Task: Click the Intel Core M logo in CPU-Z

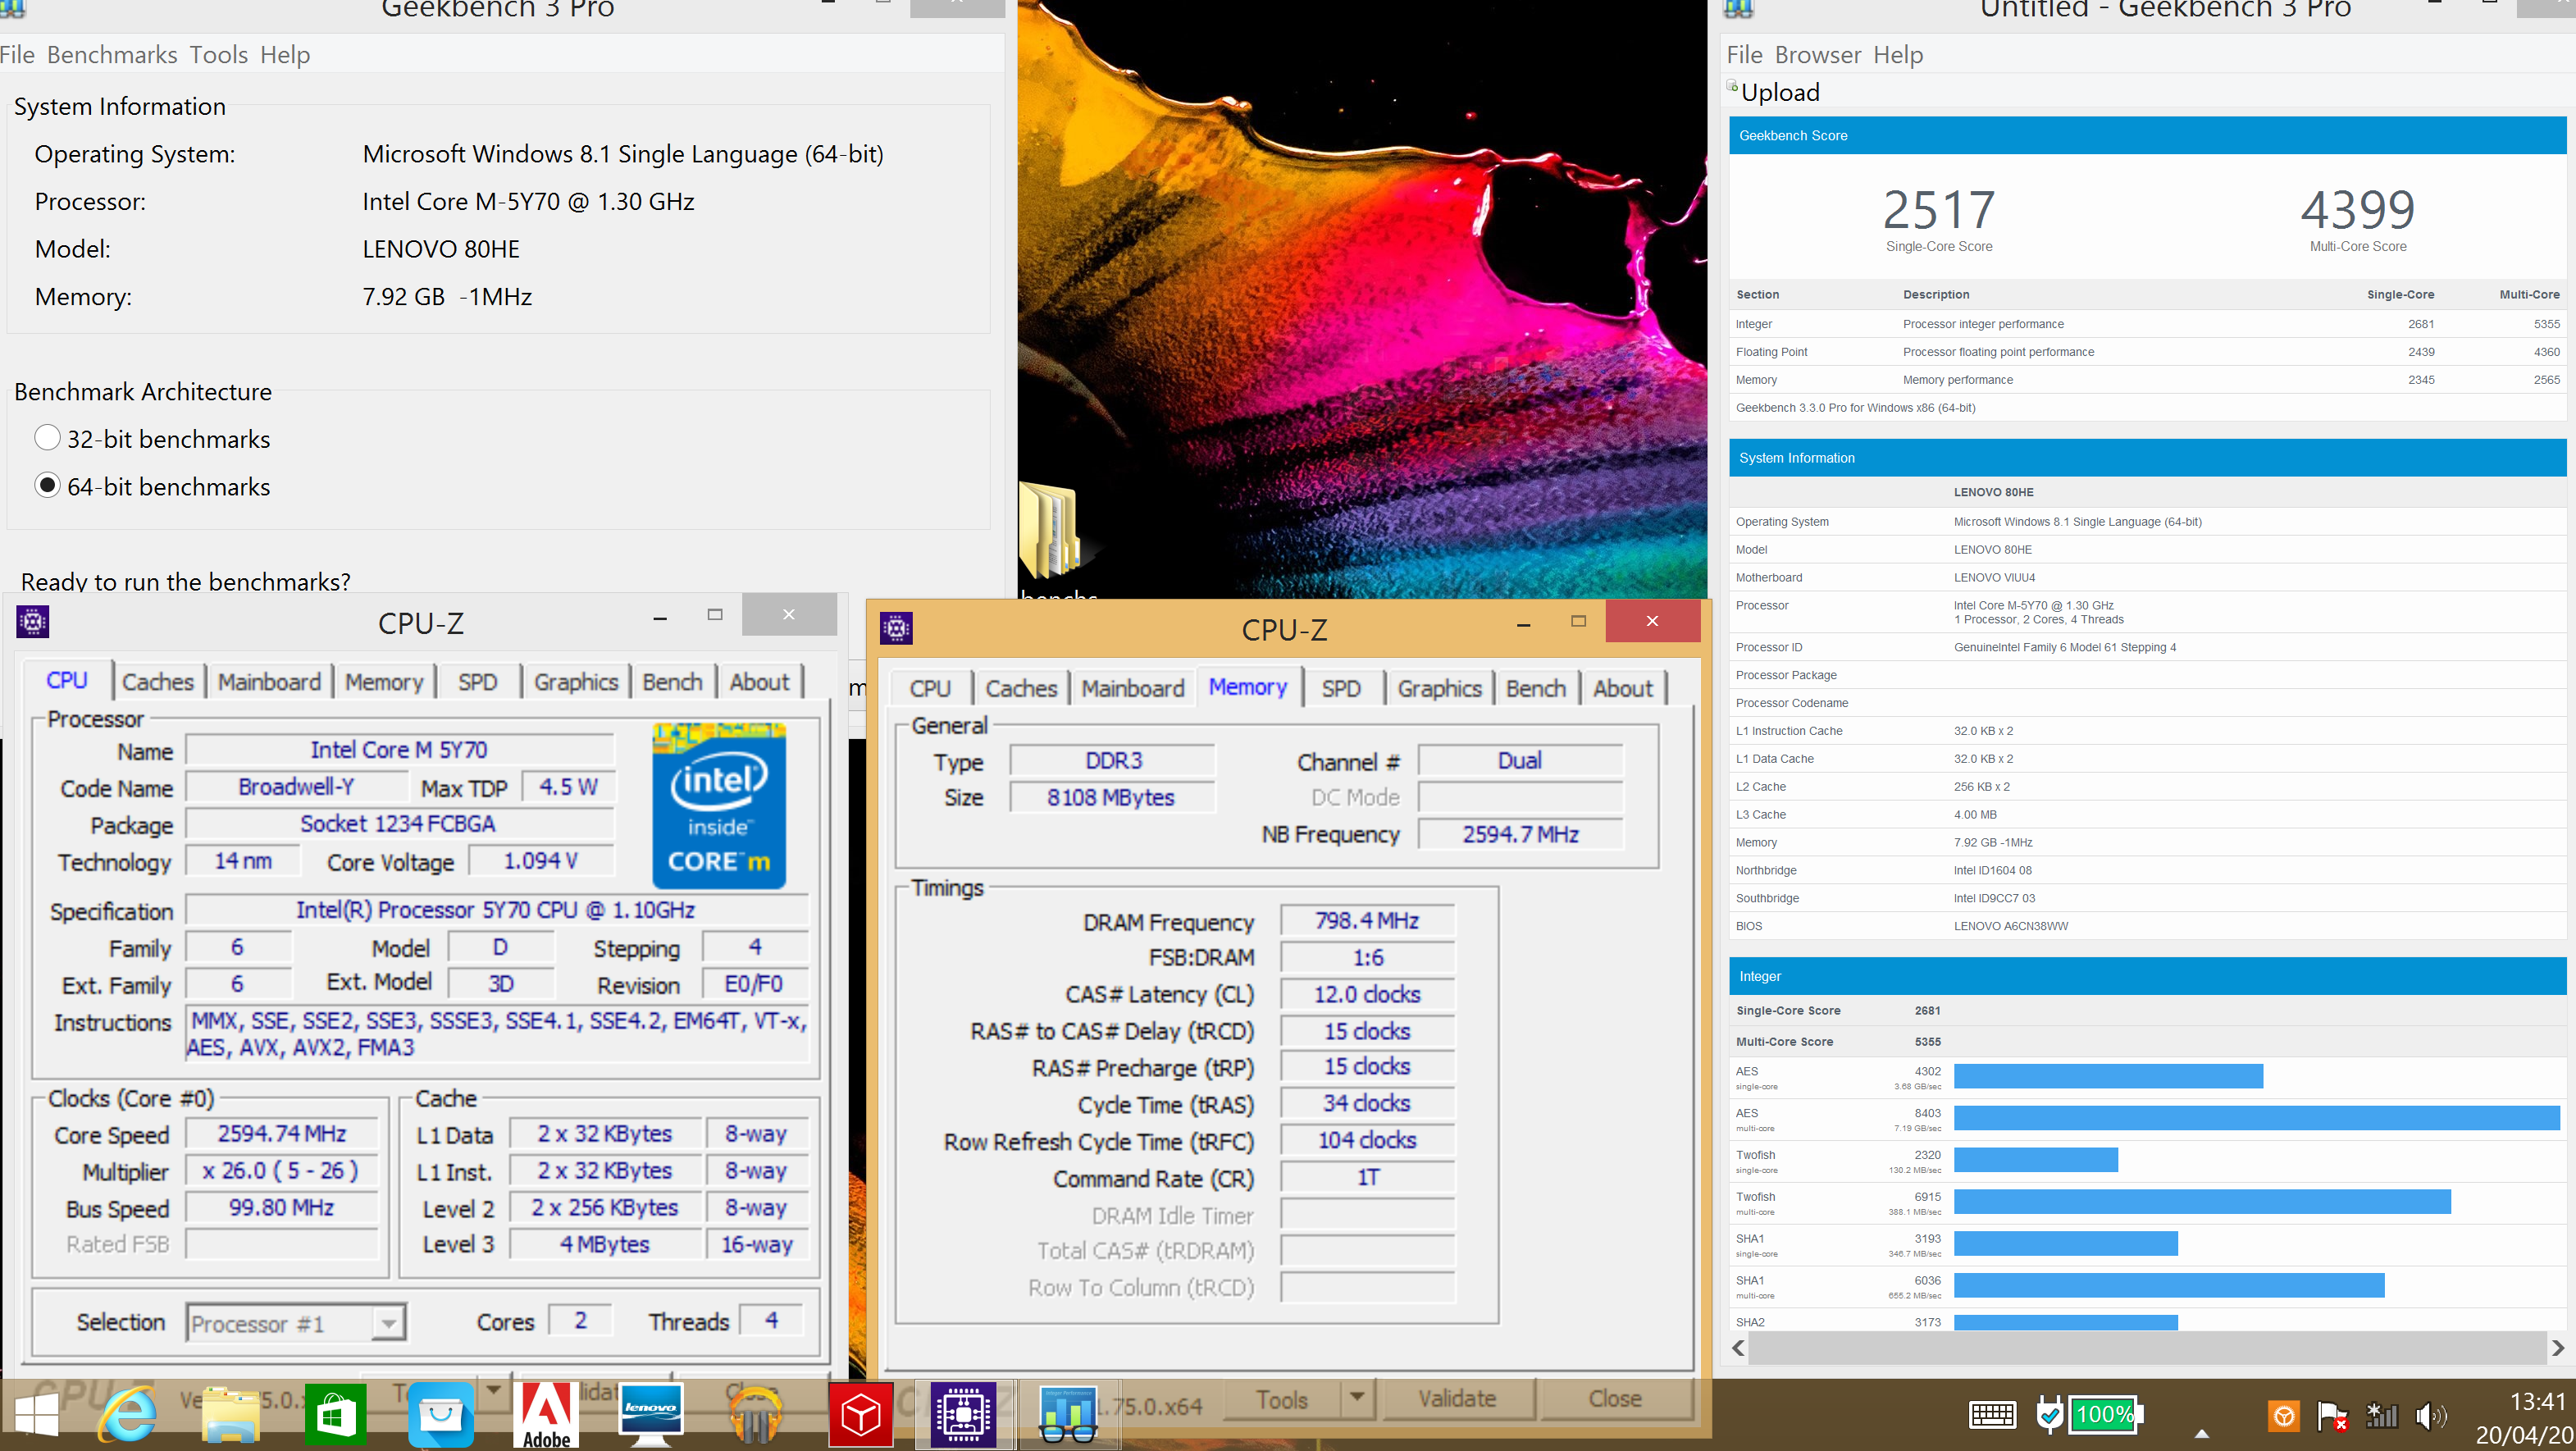Action: tap(719, 806)
